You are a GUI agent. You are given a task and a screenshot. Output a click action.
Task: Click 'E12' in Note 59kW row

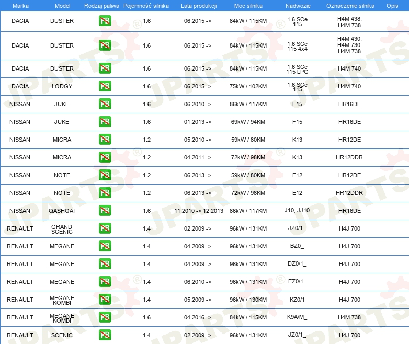click(297, 175)
